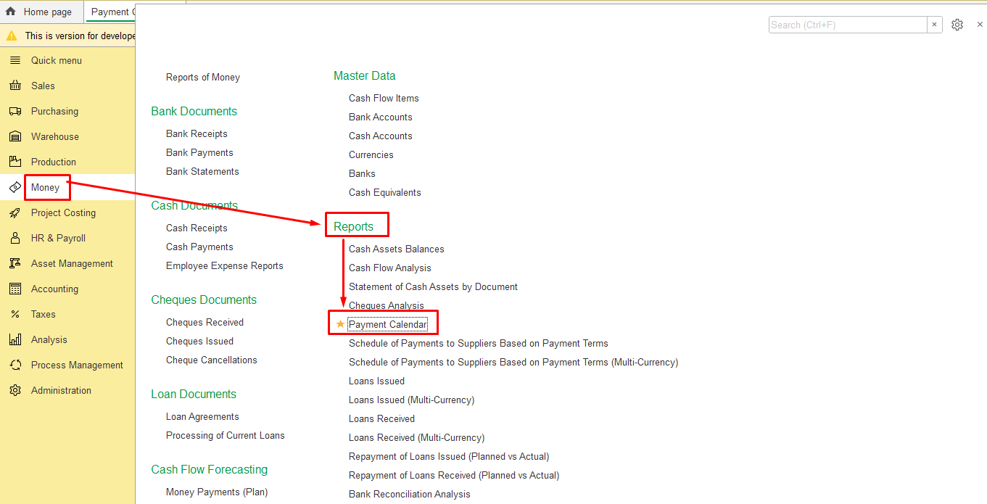Select Money section in the sidebar
The height and width of the screenshot is (504, 987).
[45, 187]
